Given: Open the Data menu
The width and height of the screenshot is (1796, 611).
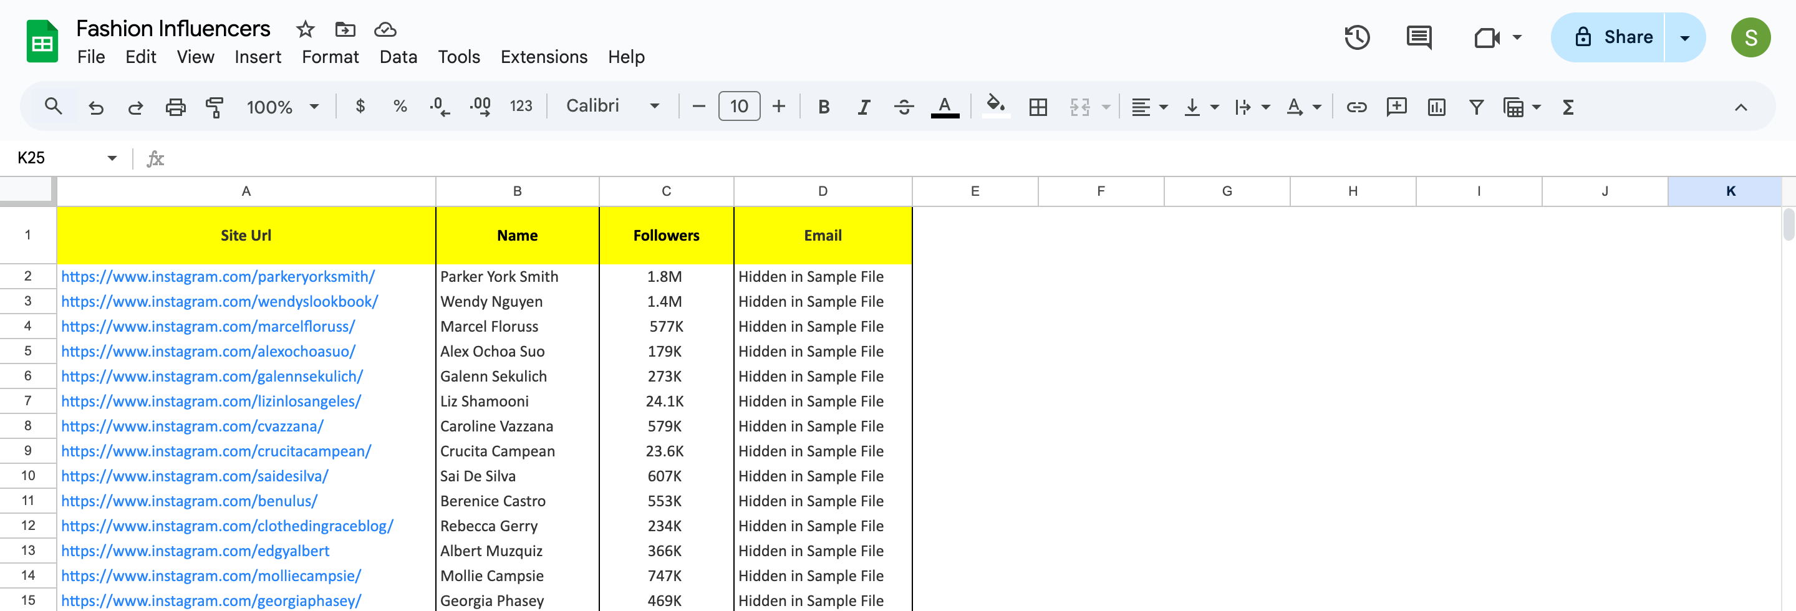Looking at the screenshot, I should [x=398, y=57].
